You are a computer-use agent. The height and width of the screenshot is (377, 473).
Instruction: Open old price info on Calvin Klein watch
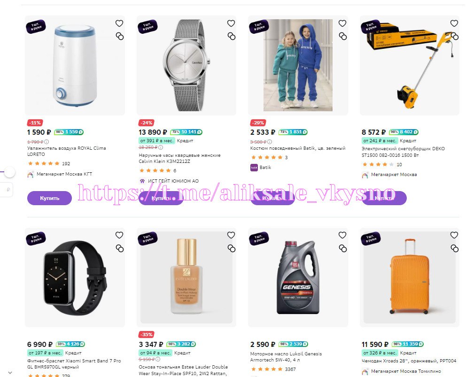[x=161, y=147]
